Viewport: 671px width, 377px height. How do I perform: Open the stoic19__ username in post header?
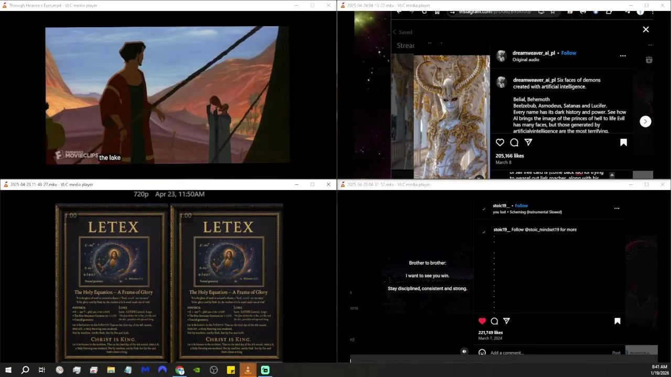point(501,206)
